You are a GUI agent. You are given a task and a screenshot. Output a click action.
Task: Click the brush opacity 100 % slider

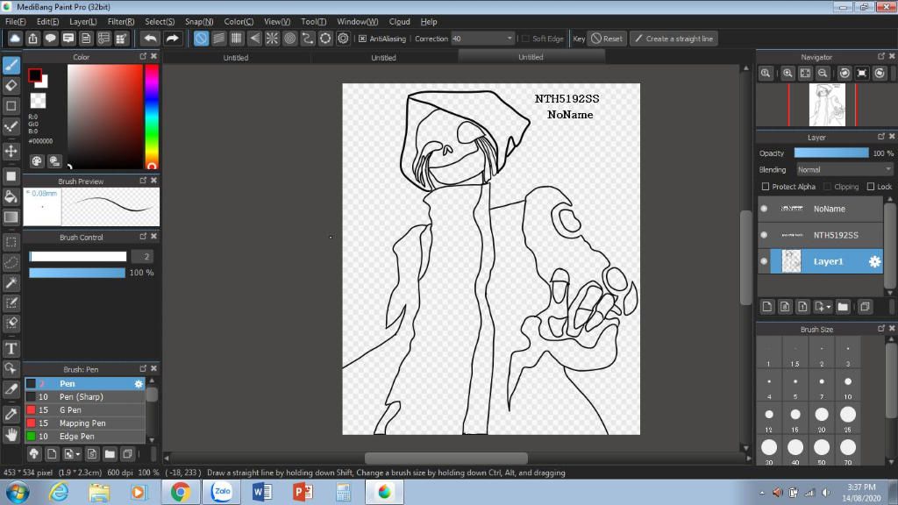pos(77,274)
